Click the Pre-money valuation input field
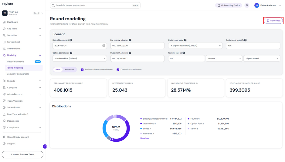Screen dimensions: 285x162 click(137, 46)
